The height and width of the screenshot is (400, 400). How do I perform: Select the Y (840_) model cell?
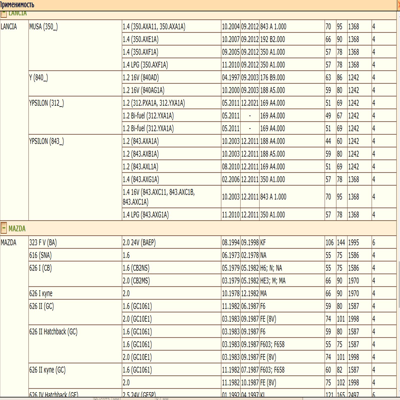(x=38, y=78)
